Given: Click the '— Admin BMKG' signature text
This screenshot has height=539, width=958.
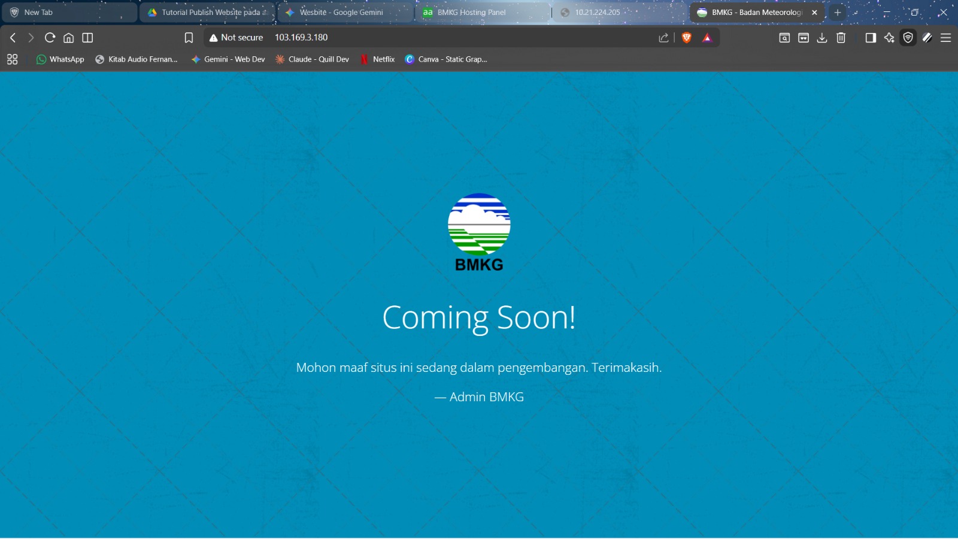Looking at the screenshot, I should click(479, 397).
